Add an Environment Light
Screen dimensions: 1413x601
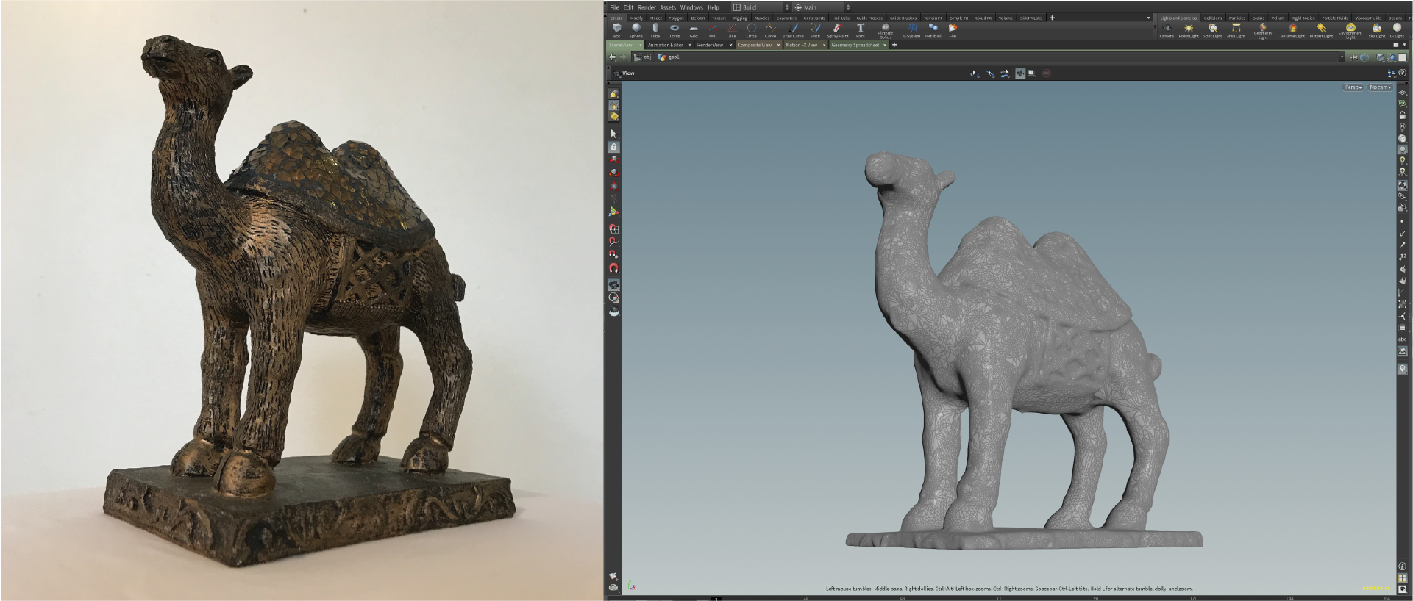pos(1350,30)
